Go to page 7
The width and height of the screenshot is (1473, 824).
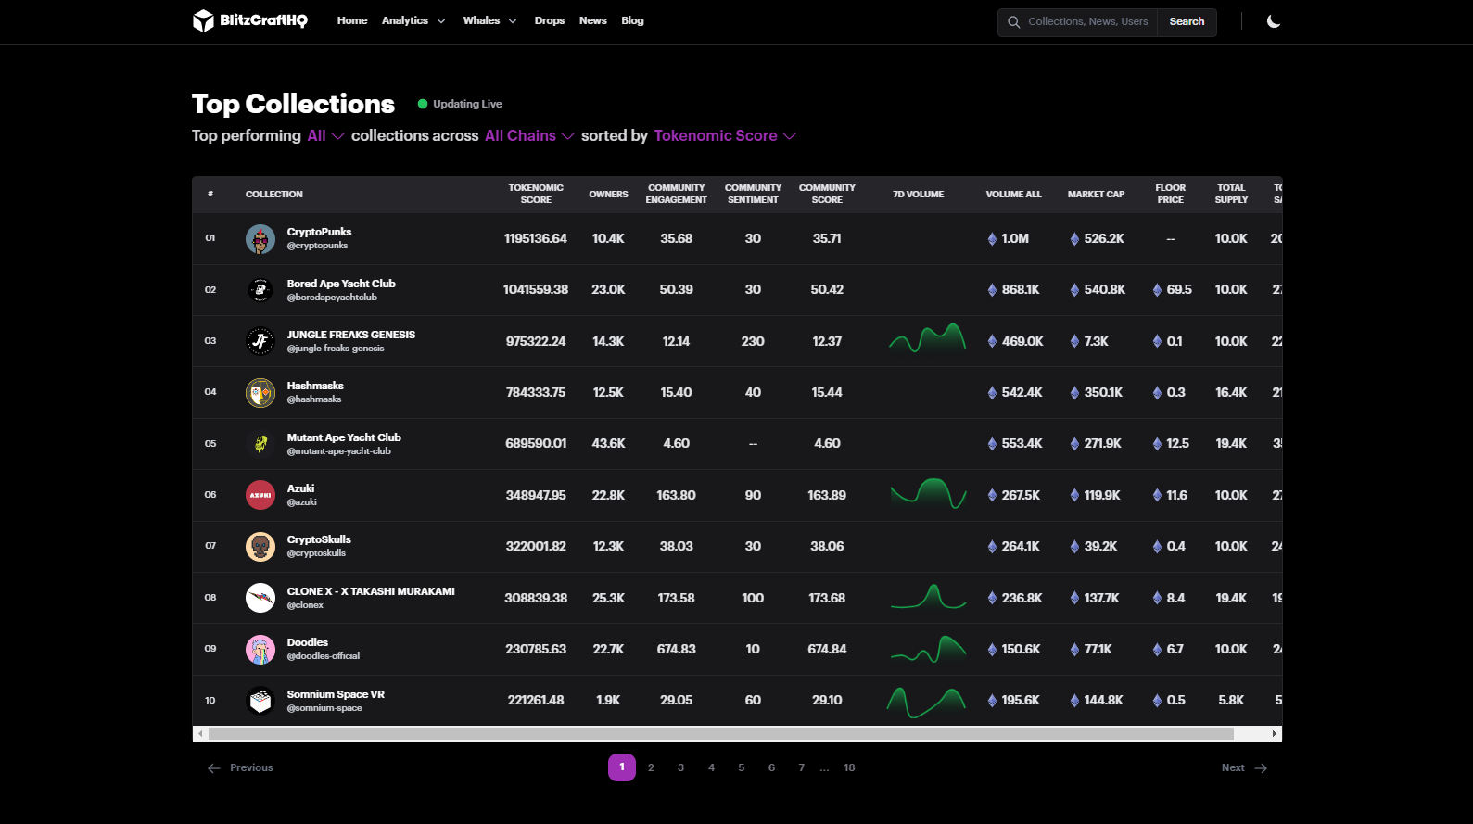tap(801, 768)
